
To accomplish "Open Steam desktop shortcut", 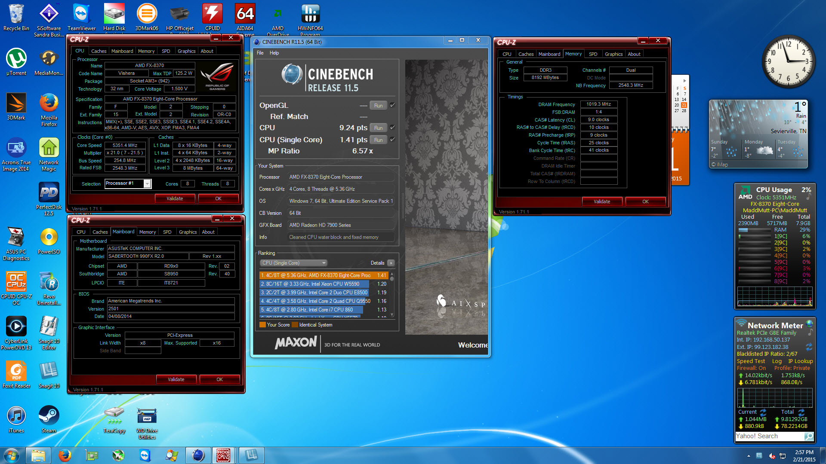I will click(x=49, y=419).
